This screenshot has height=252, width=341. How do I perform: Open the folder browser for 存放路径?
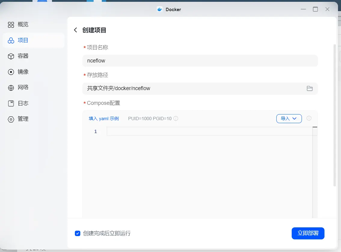[x=309, y=88]
